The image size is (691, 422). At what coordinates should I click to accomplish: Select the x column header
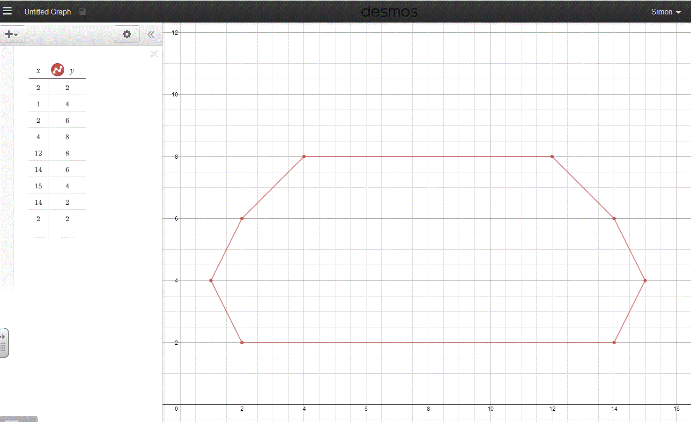pos(38,71)
